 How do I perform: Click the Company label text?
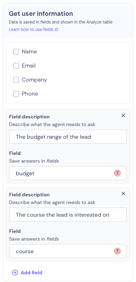pyautogui.click(x=34, y=80)
